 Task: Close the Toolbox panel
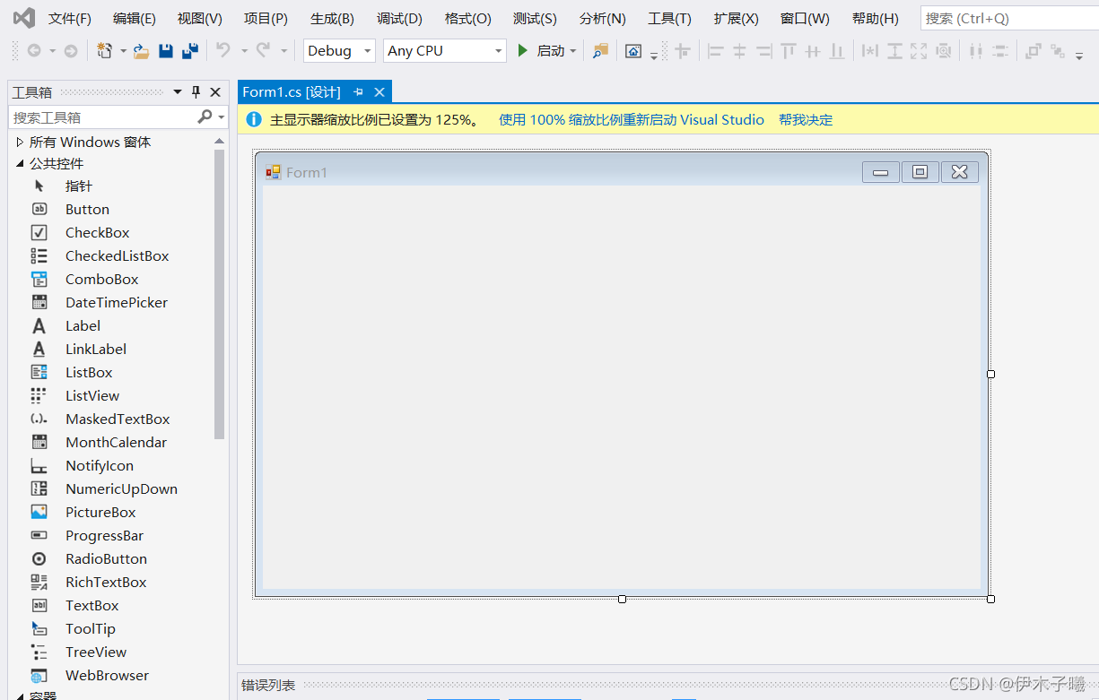(215, 92)
